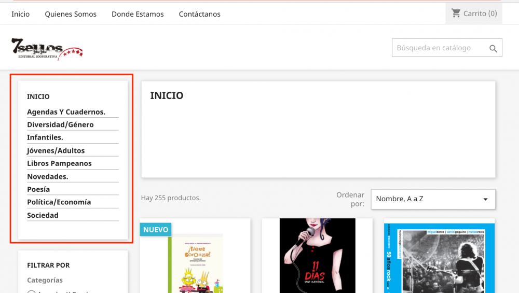Open Libros Pampeanos category
Screen dimensions: 519x293
59,163
